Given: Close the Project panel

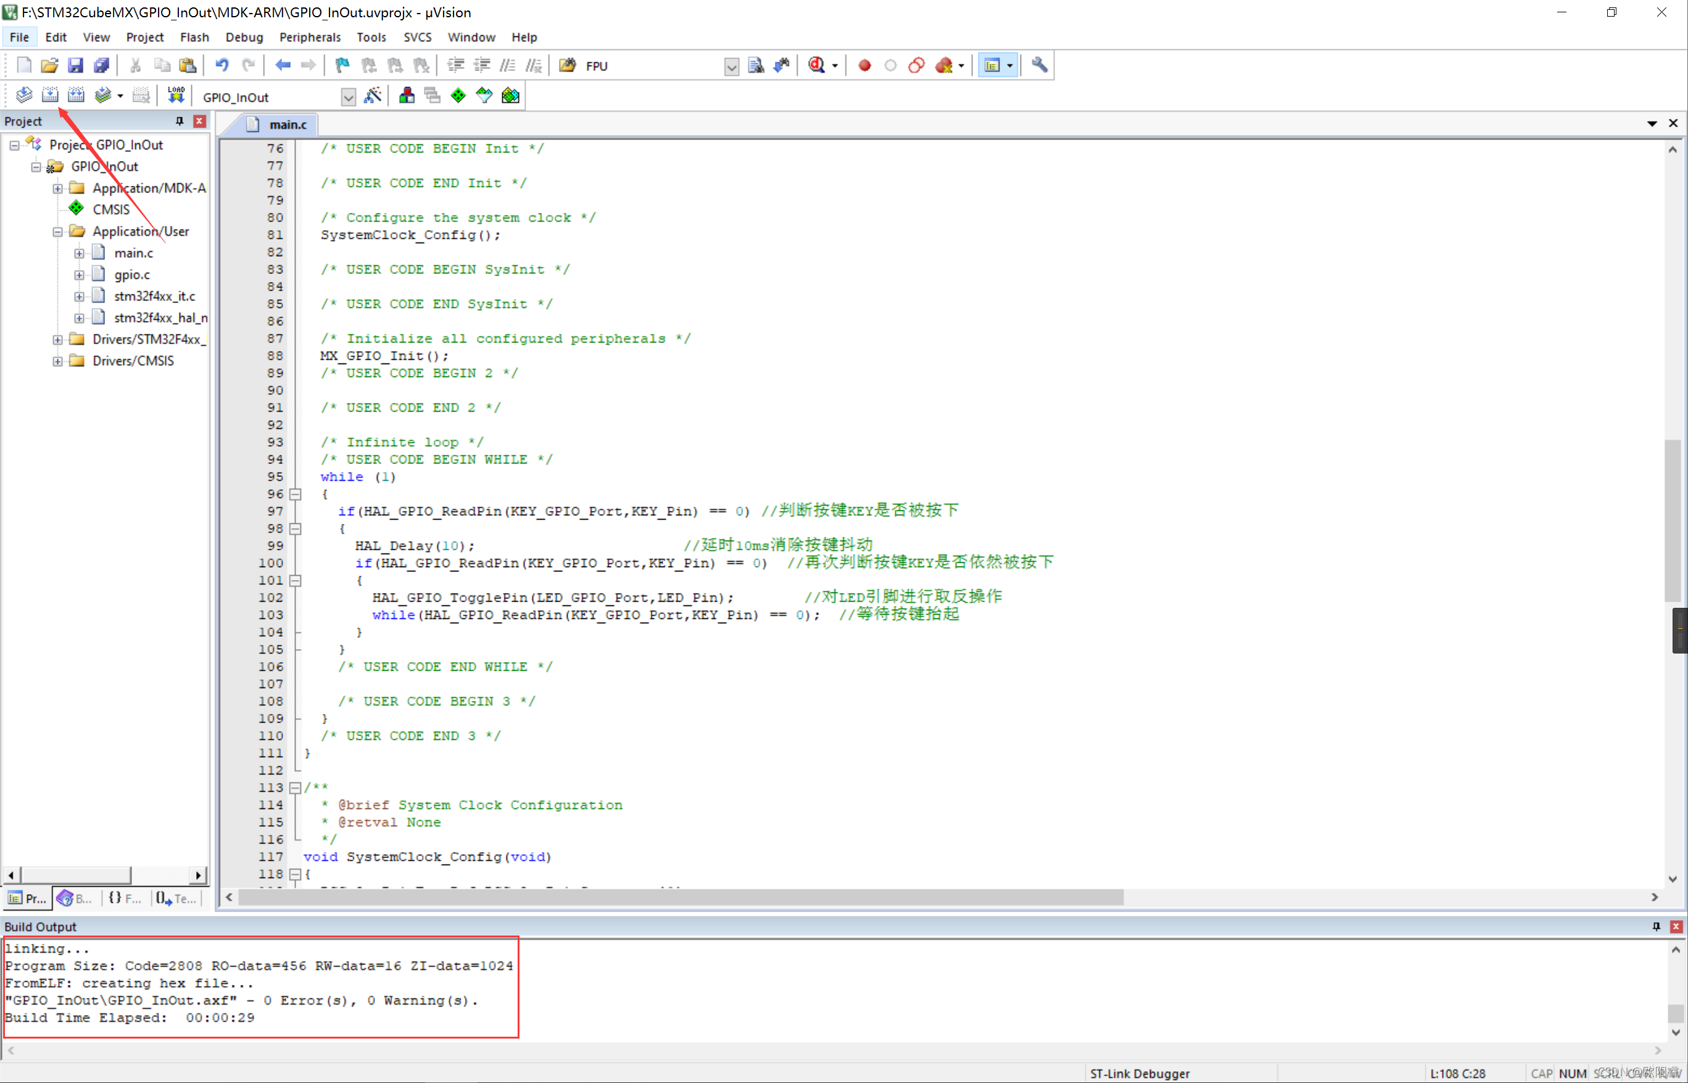Looking at the screenshot, I should (x=200, y=122).
